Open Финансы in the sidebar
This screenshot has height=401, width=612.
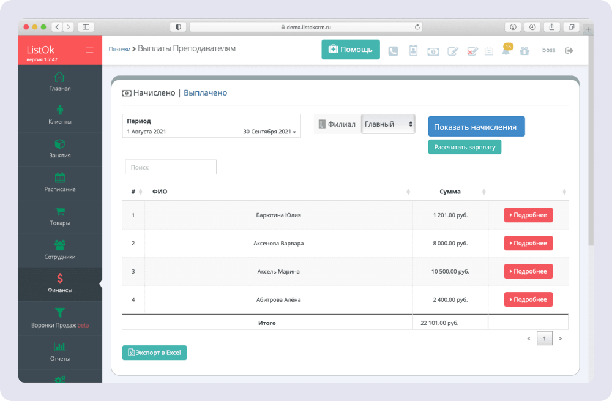[x=60, y=284]
